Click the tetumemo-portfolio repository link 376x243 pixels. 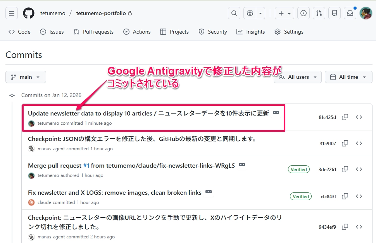101,13
